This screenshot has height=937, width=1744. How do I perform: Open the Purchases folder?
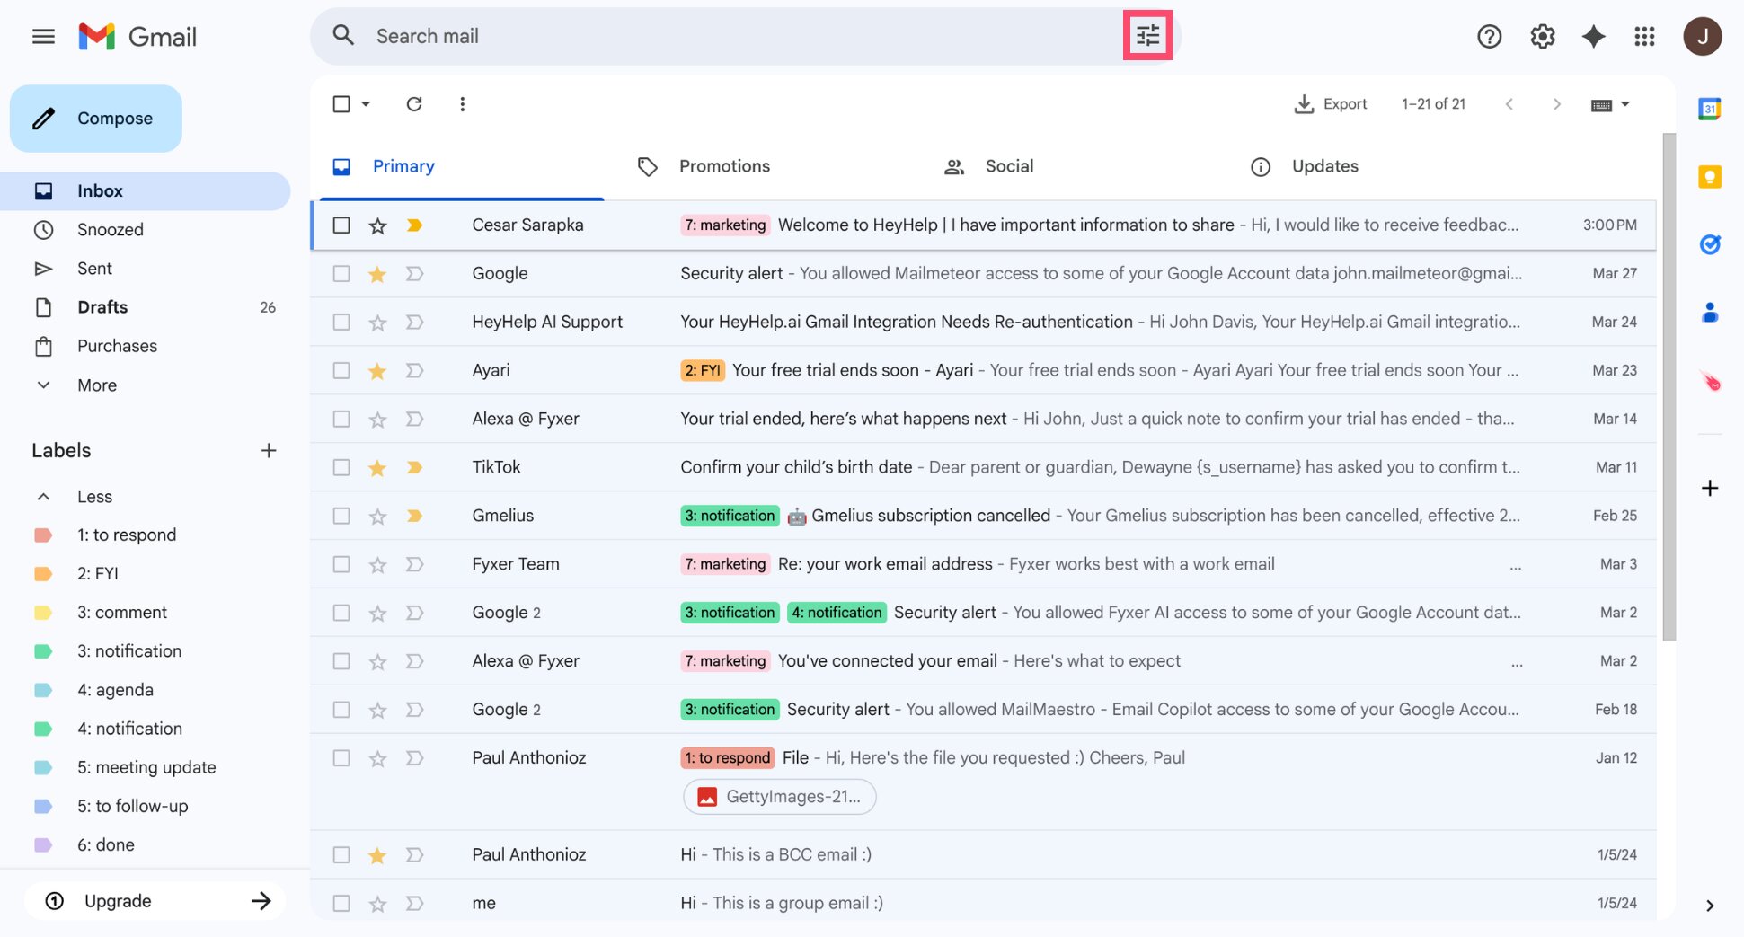click(x=146, y=347)
